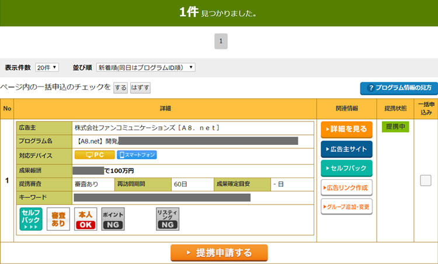Click the 1件 見つかりました result banner
438x264 pixels.
(x=218, y=13)
